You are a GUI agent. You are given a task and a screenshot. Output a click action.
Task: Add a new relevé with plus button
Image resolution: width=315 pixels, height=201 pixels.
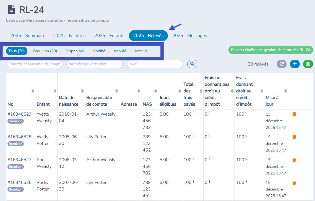tap(295, 64)
